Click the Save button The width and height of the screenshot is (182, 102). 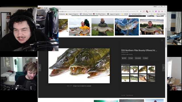(x=131, y=58)
